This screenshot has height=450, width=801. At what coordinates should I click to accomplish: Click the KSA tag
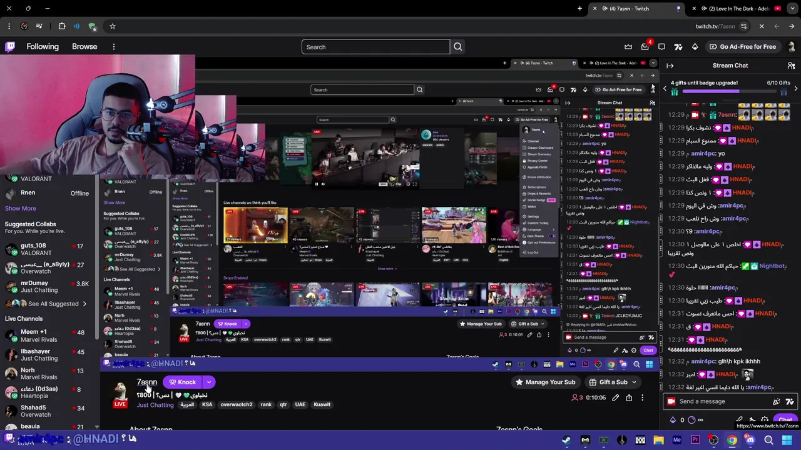coord(207,405)
